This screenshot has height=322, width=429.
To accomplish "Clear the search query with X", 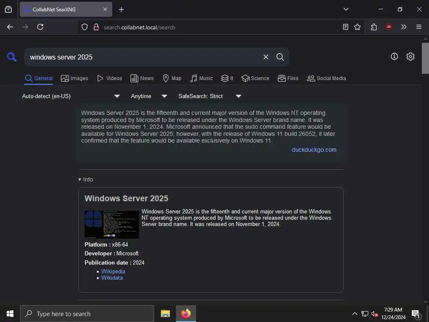I will click(266, 57).
